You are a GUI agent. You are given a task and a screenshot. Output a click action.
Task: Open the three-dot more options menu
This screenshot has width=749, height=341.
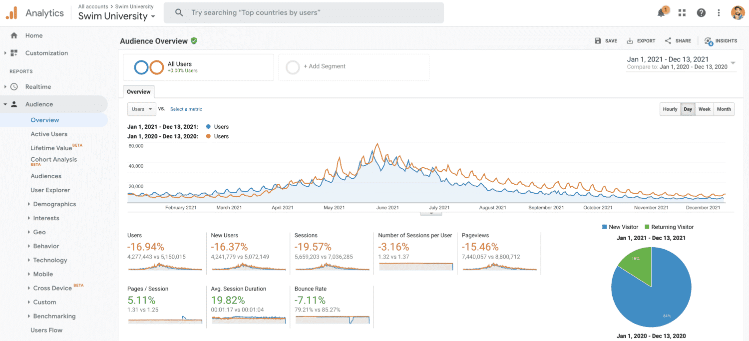(x=719, y=13)
